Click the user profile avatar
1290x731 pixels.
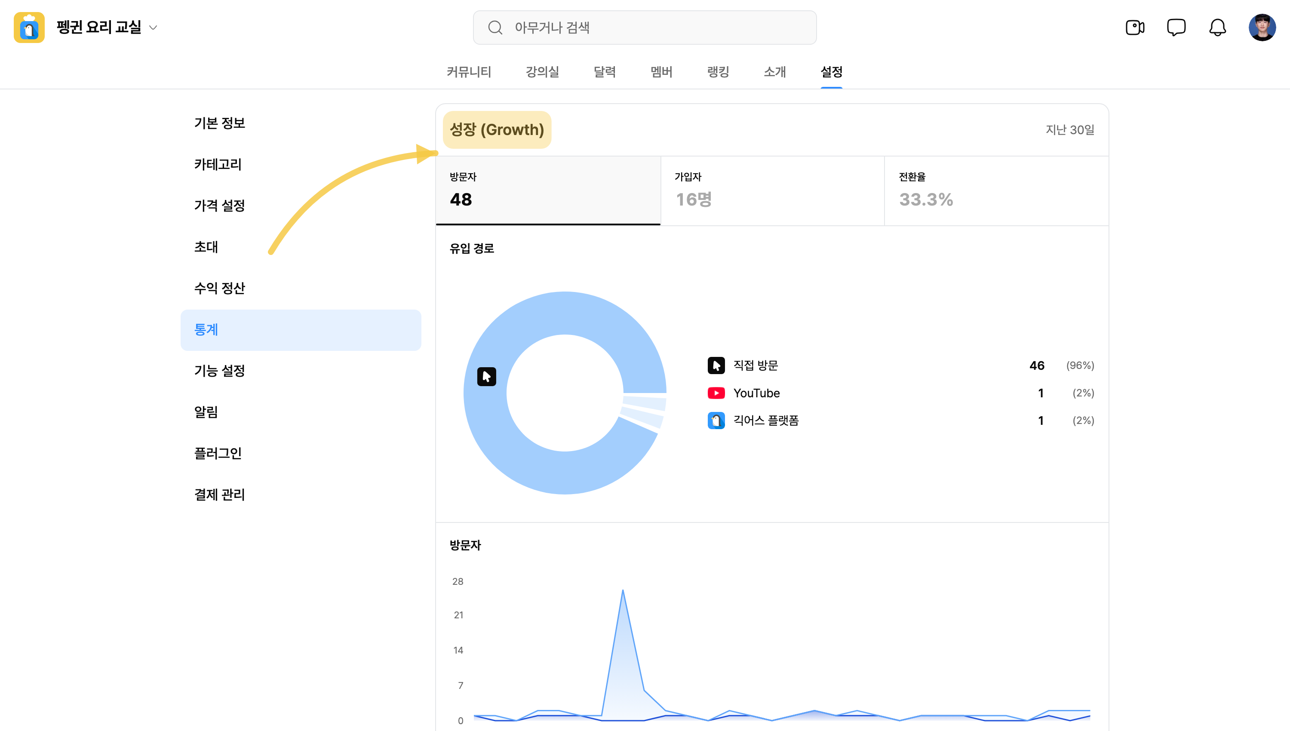pos(1262,28)
